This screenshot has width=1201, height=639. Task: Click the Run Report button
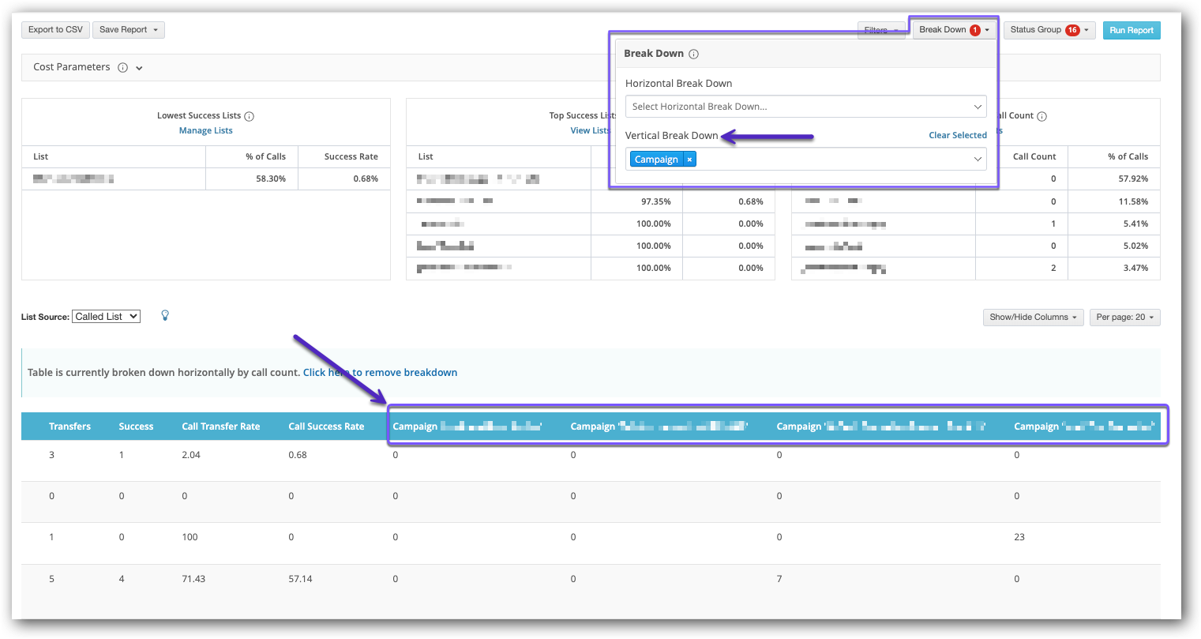pos(1132,29)
